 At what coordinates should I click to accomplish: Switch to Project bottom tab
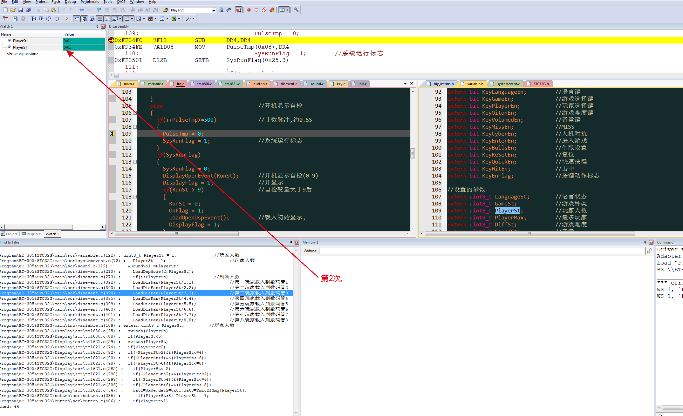click(9, 234)
